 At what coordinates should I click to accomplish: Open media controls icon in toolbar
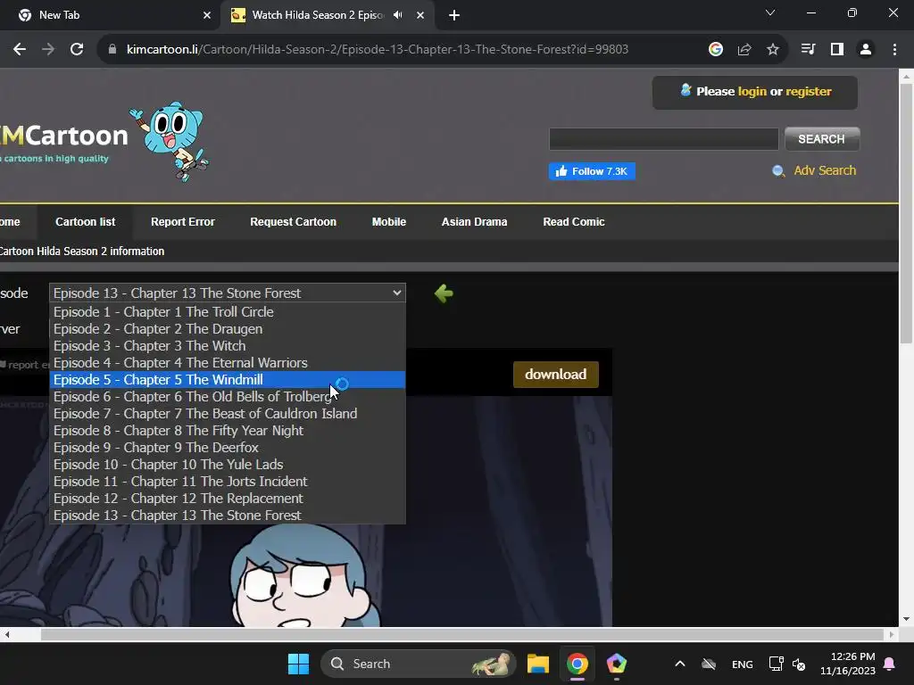[808, 50]
